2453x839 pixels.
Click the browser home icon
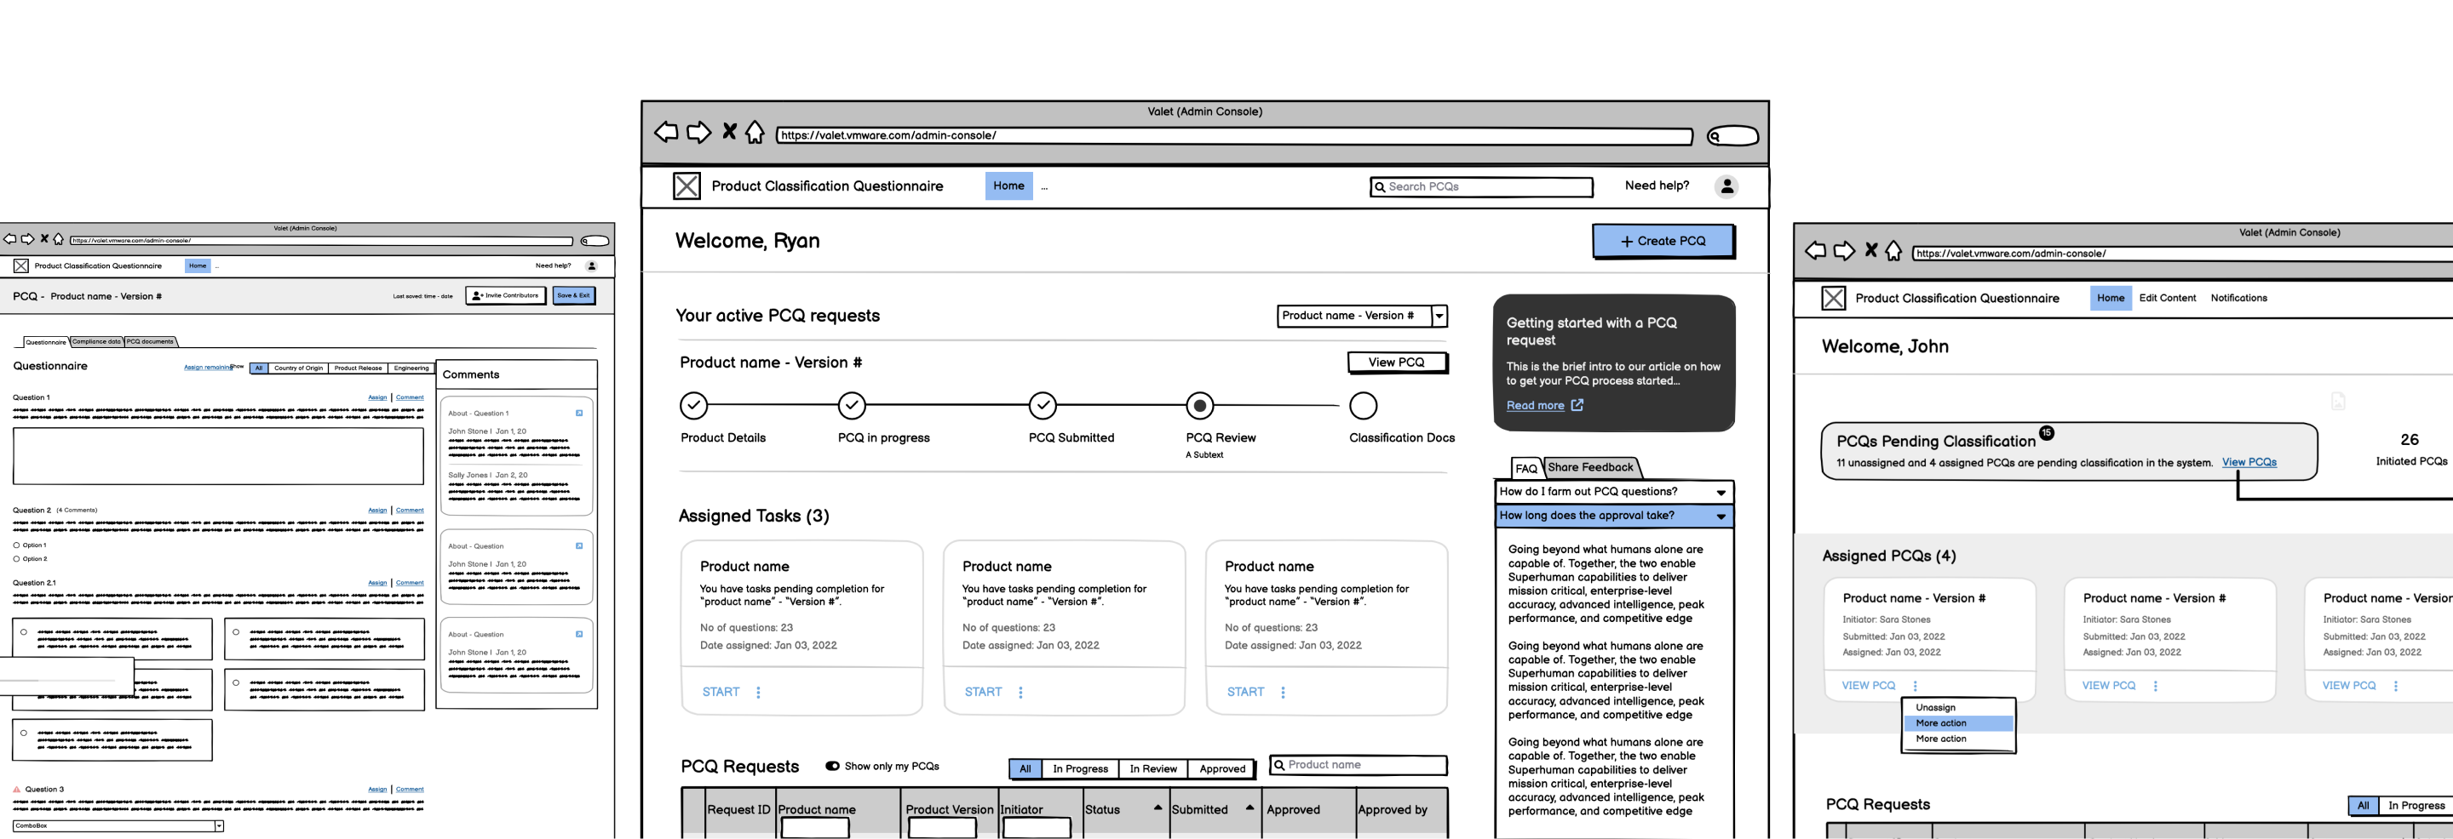[x=754, y=134]
